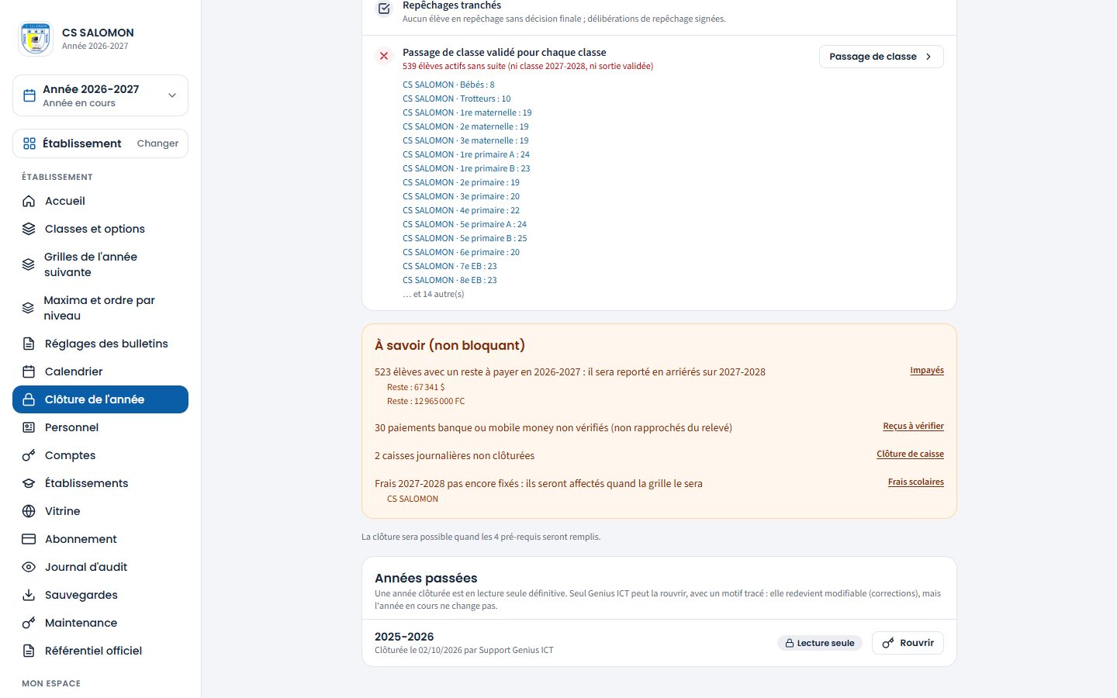Click the key icon for Maintenance

click(29, 623)
